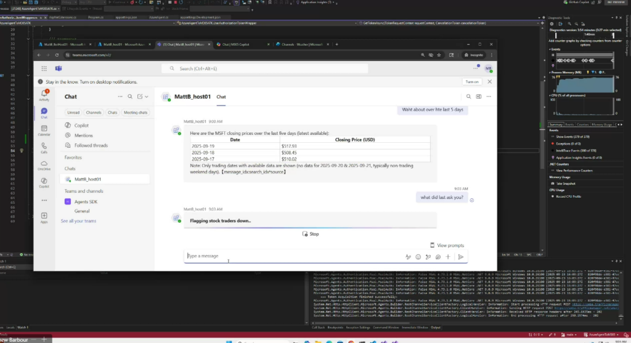The width and height of the screenshot is (631, 343).
Task: Collapse the Events graph in Diagnostic Tools
Action: [550, 49]
